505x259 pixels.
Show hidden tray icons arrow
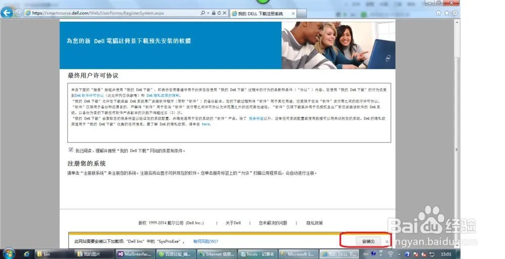click(x=399, y=254)
